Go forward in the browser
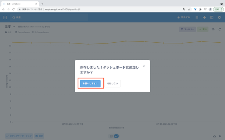 8,9
